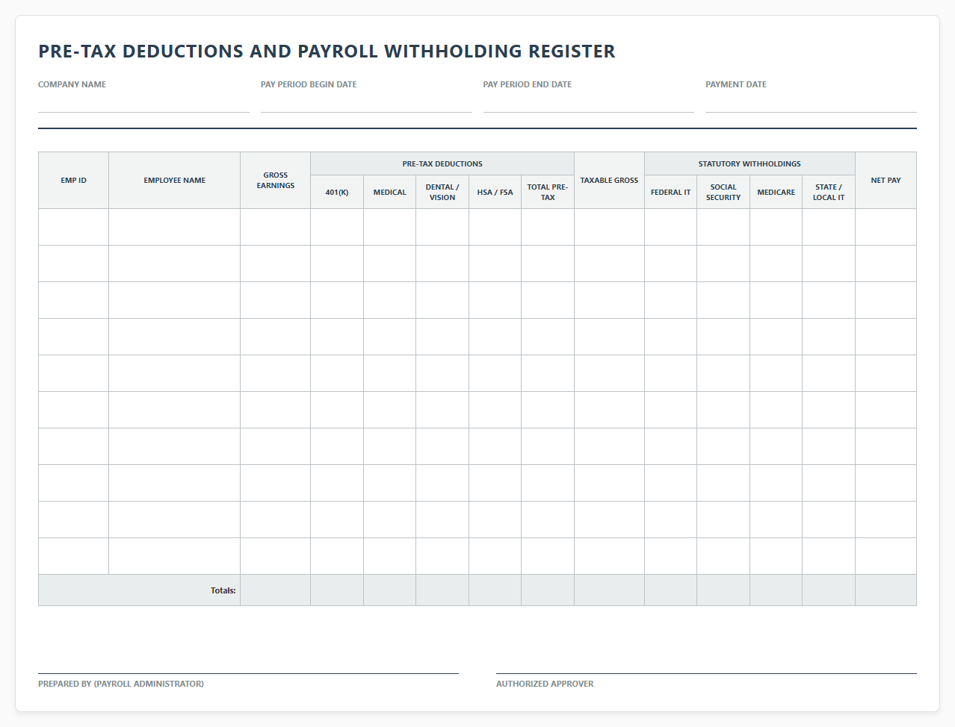Click the NET PAY column header

pyautogui.click(x=886, y=181)
